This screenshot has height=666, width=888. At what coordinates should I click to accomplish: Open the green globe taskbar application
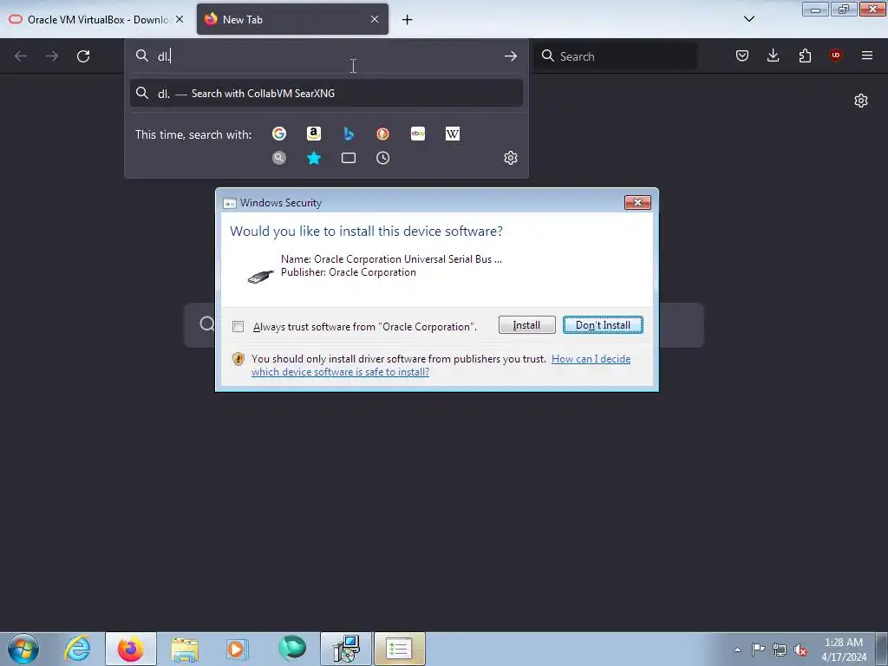[292, 648]
